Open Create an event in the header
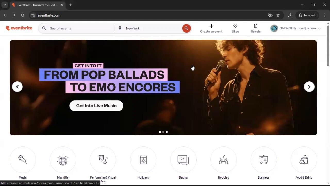Image resolution: width=330 pixels, height=186 pixels. click(x=211, y=28)
